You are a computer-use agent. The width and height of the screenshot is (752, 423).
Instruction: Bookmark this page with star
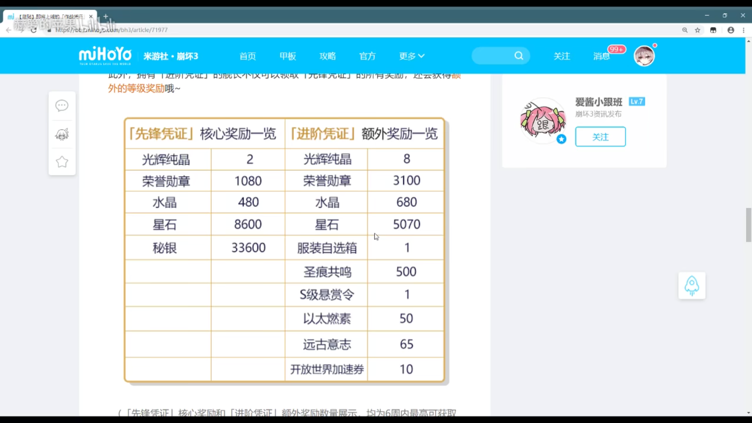698,30
